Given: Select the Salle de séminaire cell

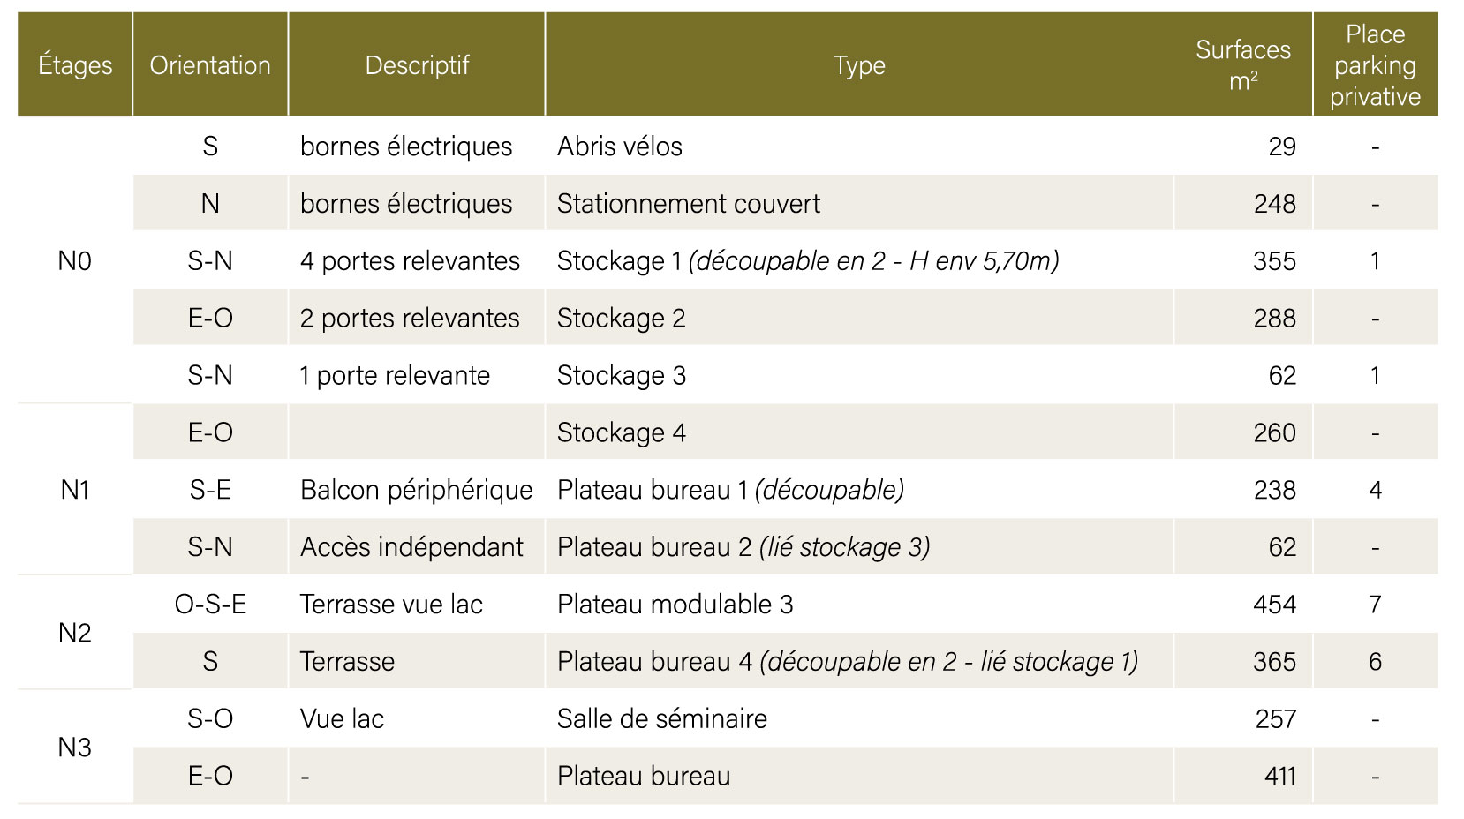Looking at the screenshot, I should 661,719.
